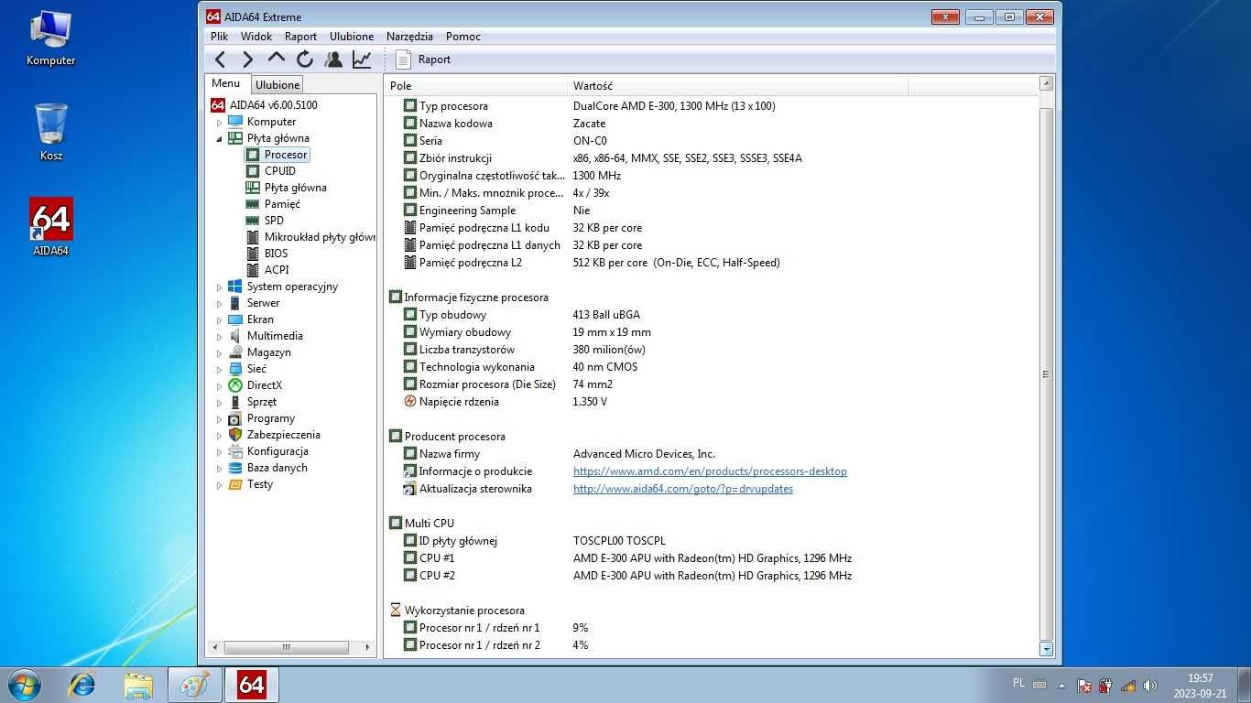Select the CPU #1 row

click(713, 558)
